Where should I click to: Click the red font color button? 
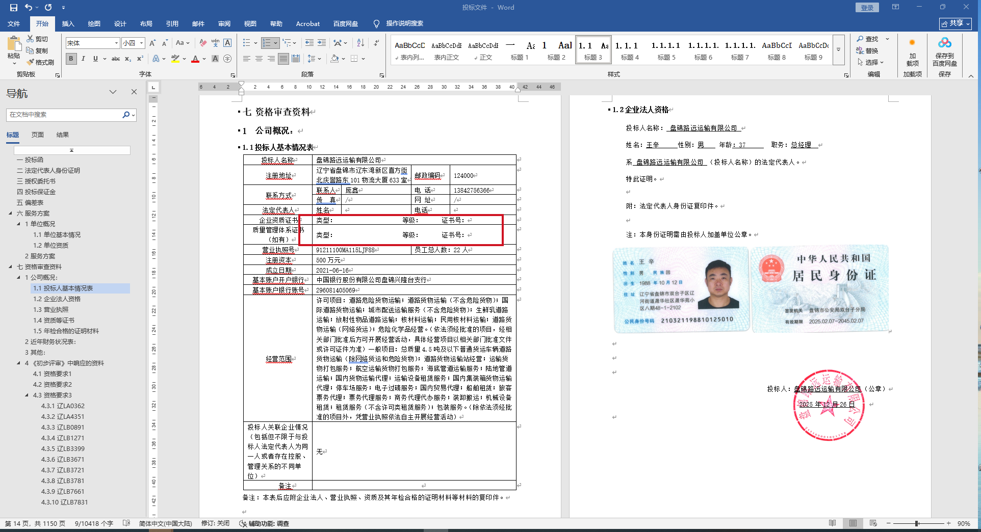coord(195,59)
